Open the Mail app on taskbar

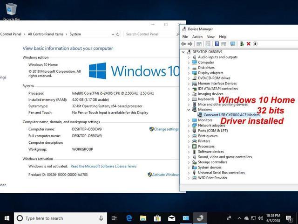click(171, 218)
